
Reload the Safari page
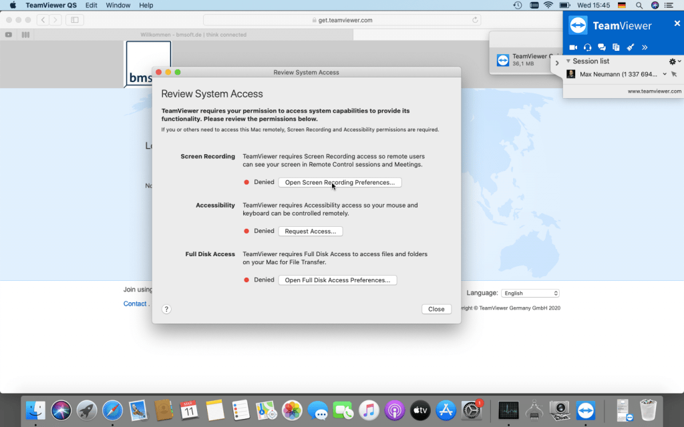click(475, 20)
